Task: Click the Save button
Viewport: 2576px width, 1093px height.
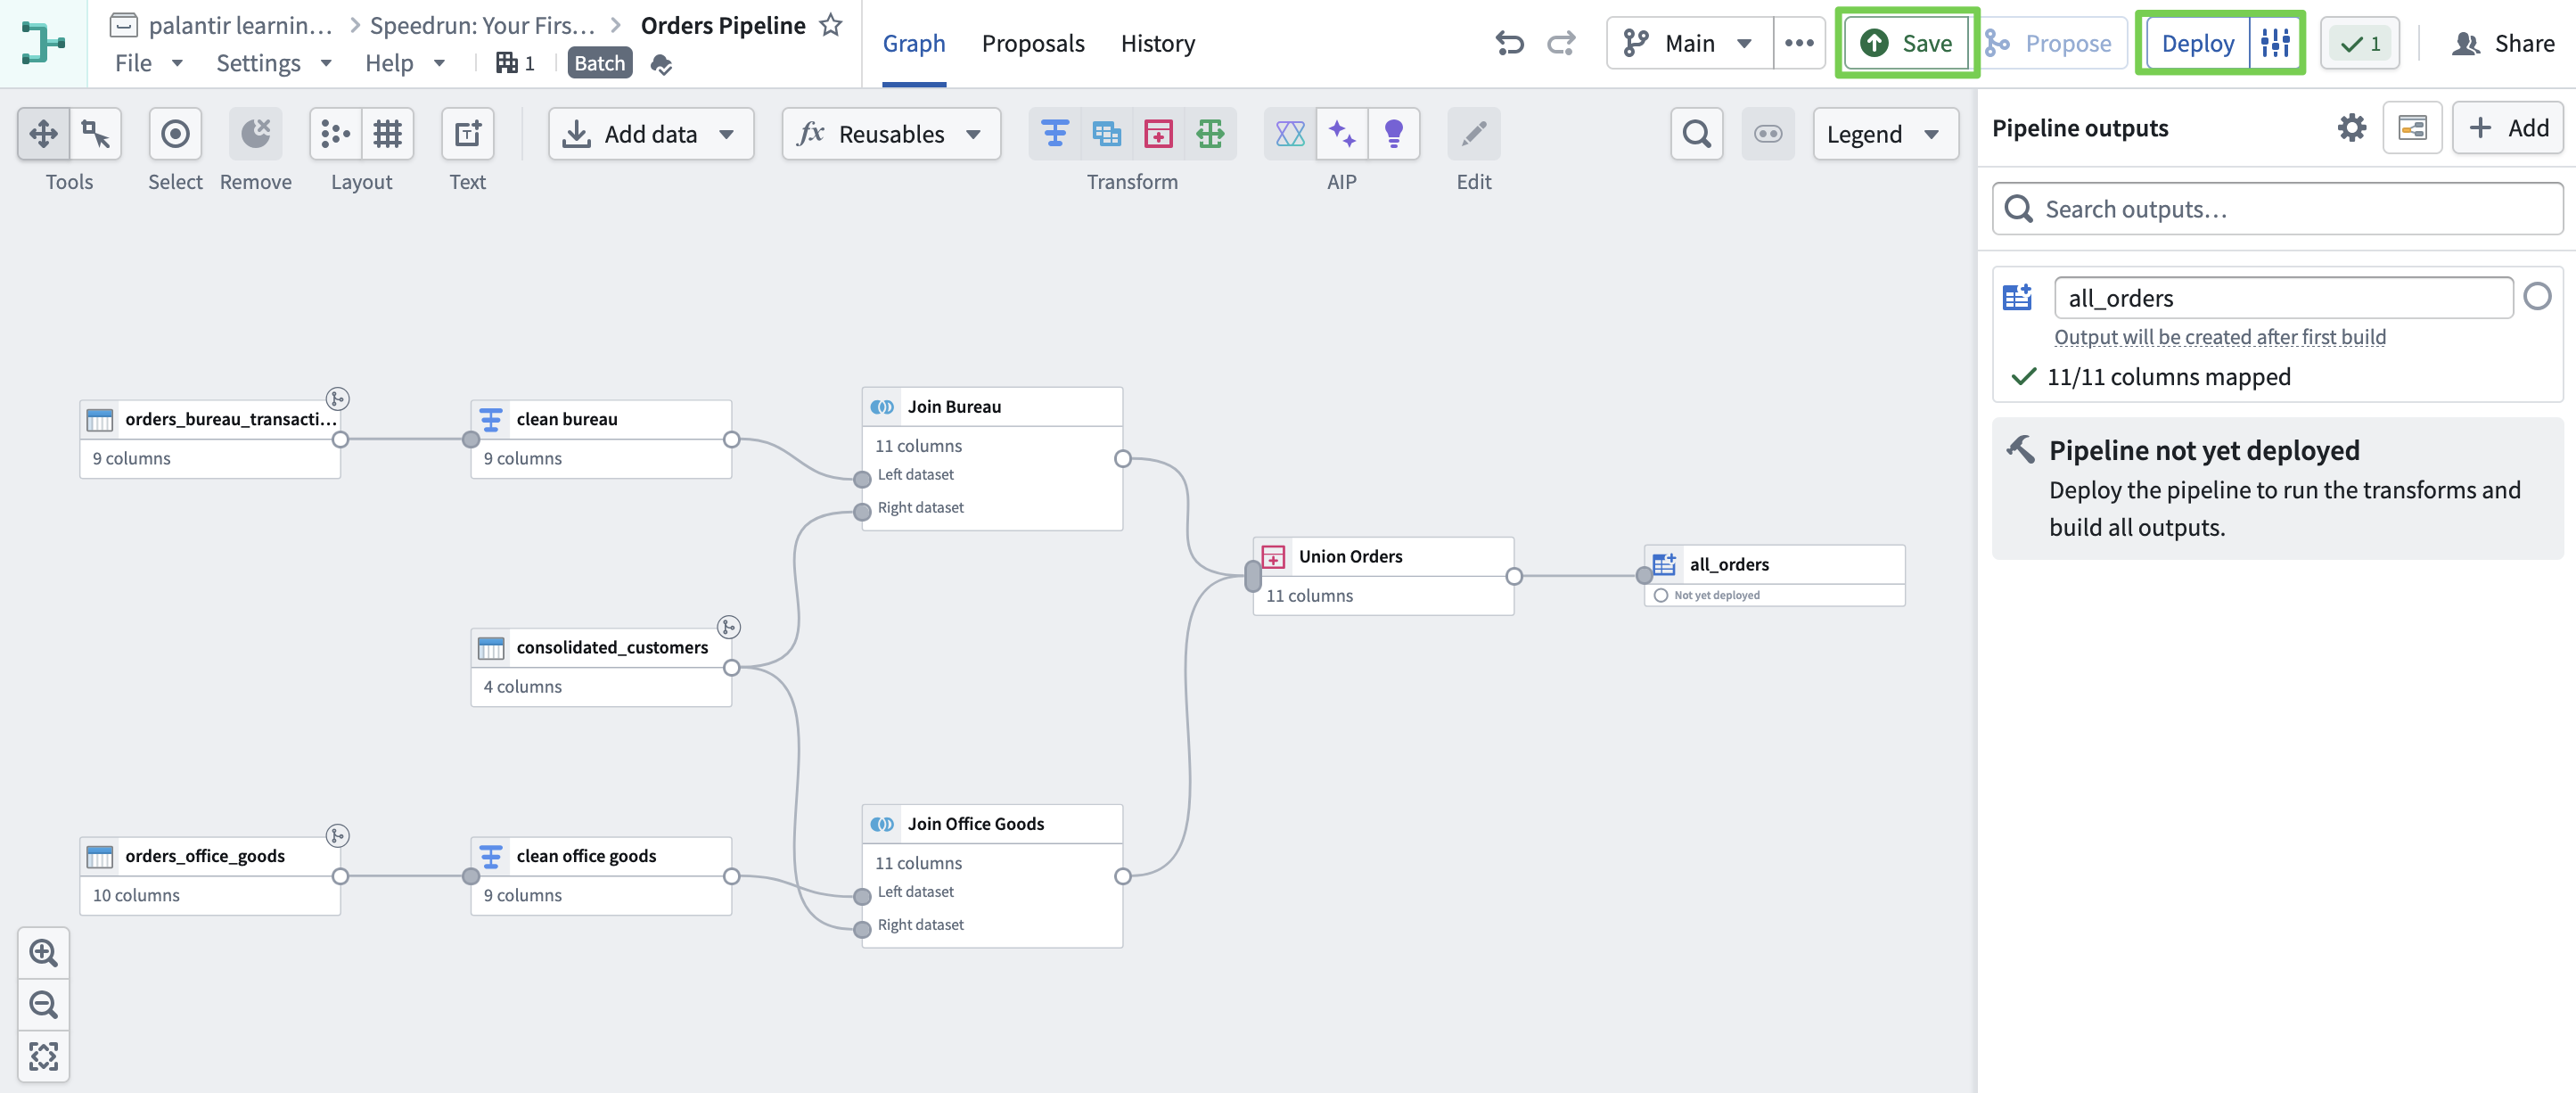Action: coord(1906,43)
